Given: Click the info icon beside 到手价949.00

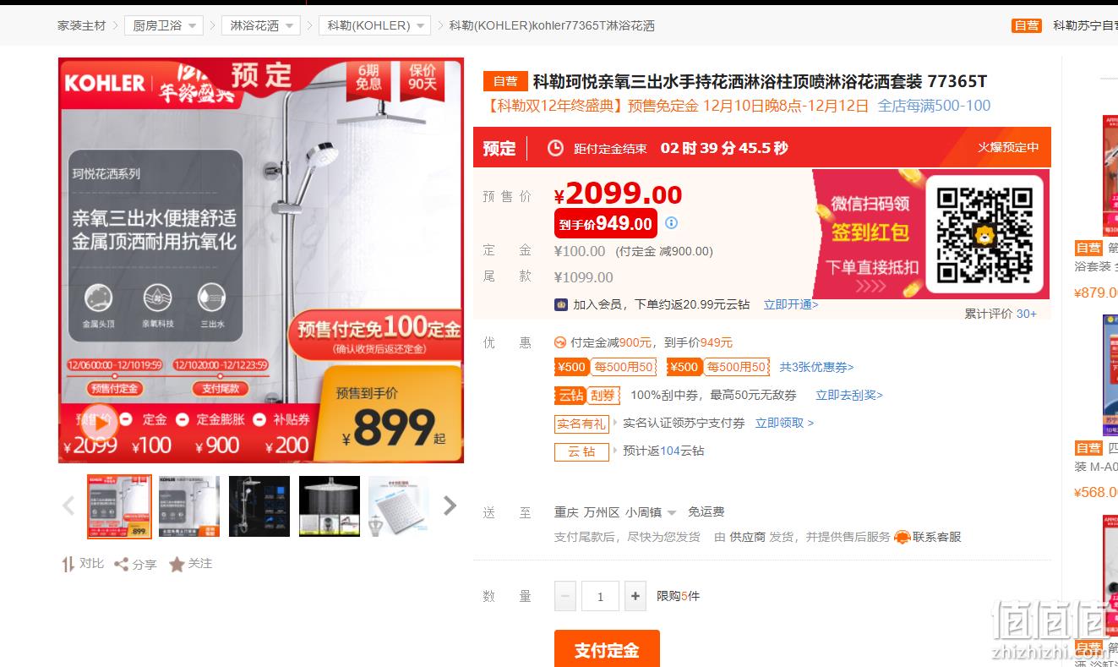Looking at the screenshot, I should click(671, 223).
